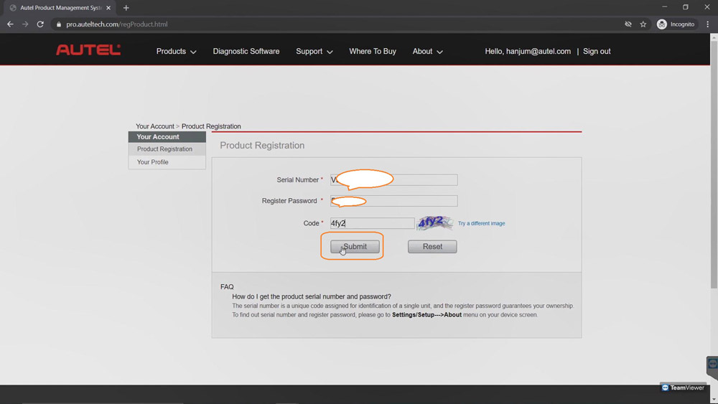The height and width of the screenshot is (404, 718).
Task: Click Sign out link
Action: click(x=597, y=51)
